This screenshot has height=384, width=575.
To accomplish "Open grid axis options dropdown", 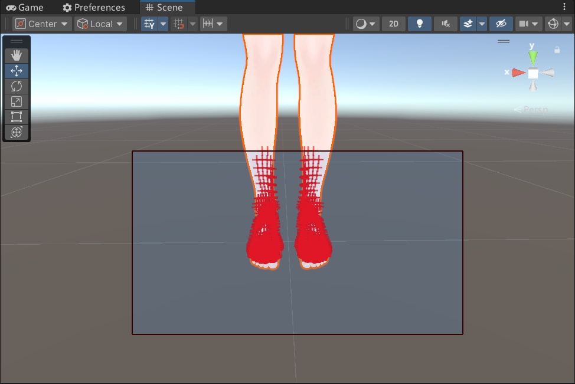I will coord(163,24).
